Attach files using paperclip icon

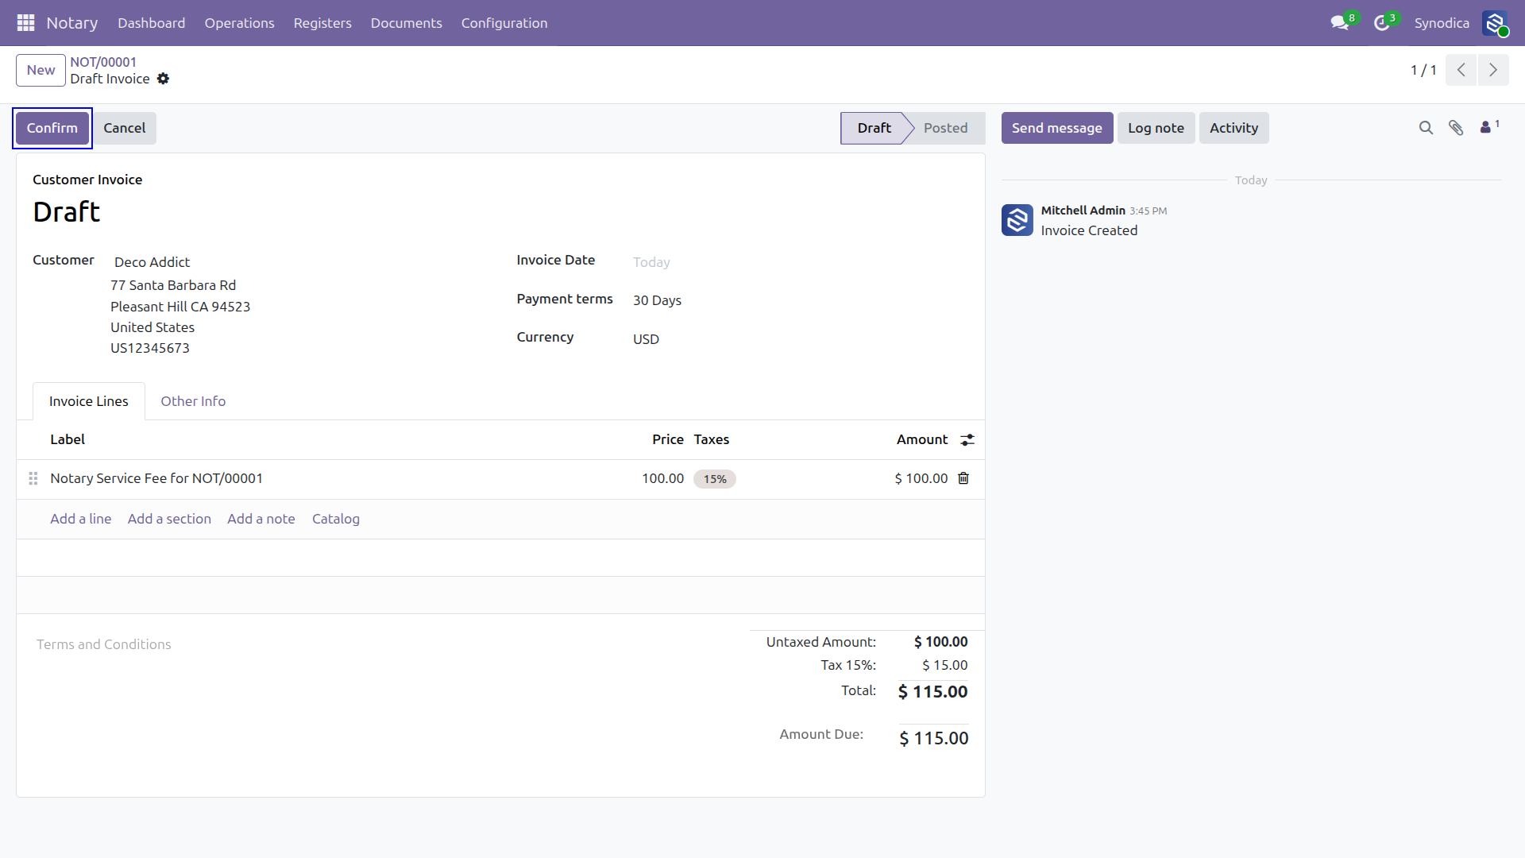[x=1456, y=128]
